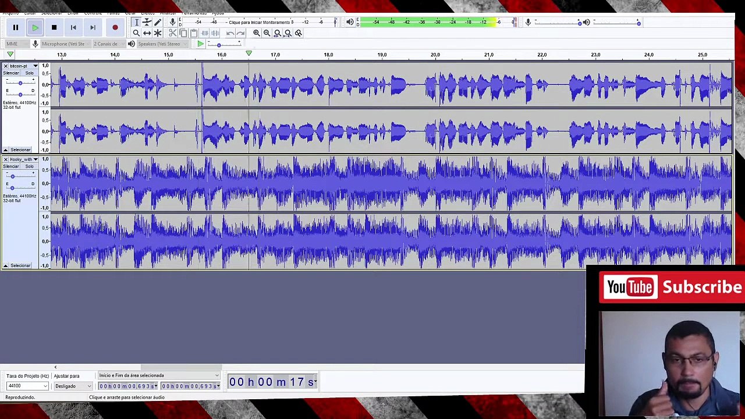This screenshot has width=745, height=419.
Task: Skip to end of the project
Action: (x=93, y=27)
